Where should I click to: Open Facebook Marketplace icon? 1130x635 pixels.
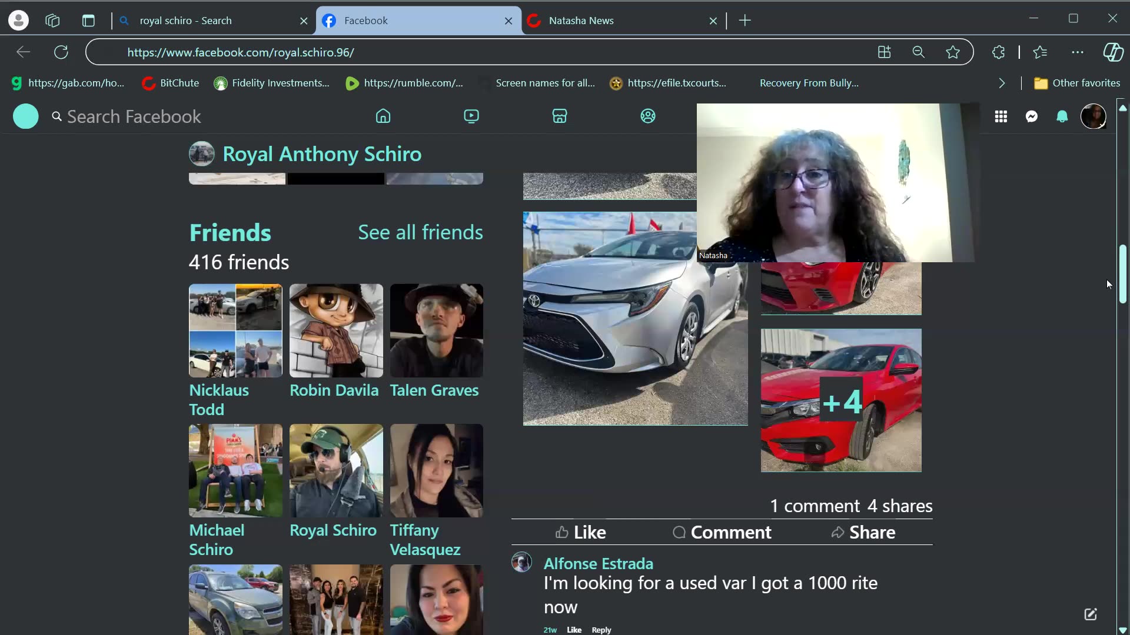pyautogui.click(x=560, y=116)
